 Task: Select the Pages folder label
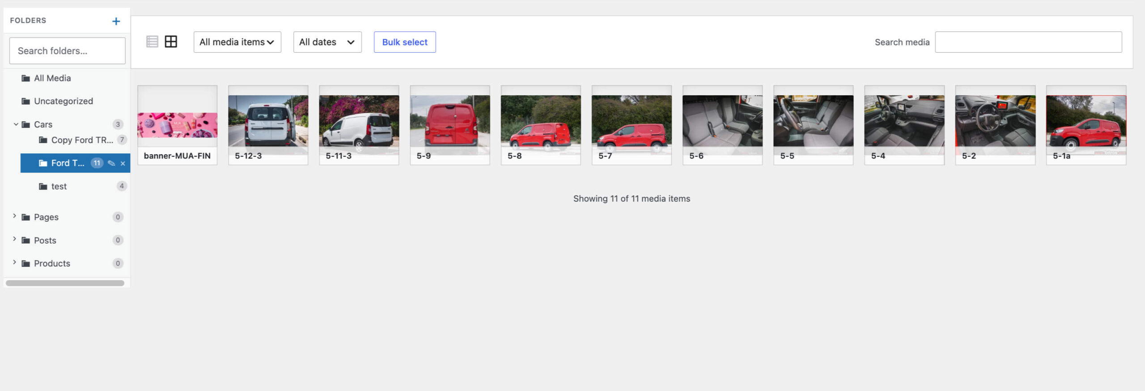(x=46, y=217)
